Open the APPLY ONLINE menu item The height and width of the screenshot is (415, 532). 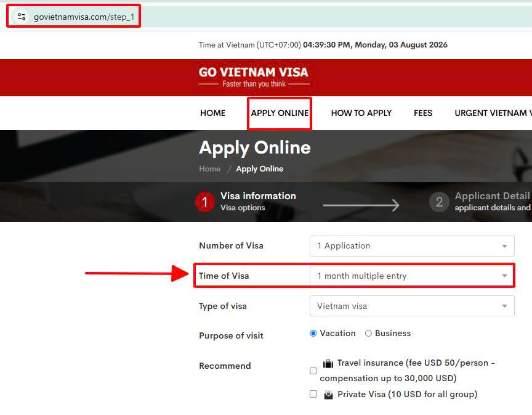[280, 113]
